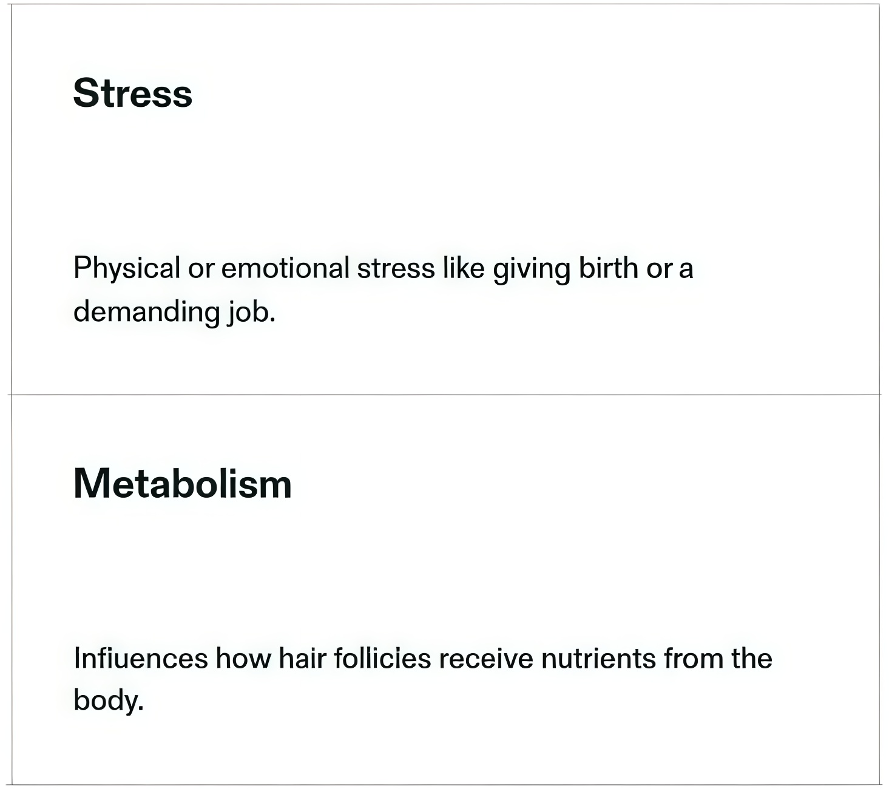The image size is (889, 794).
Task: Click the words 'hair follicles'
Action: (x=354, y=658)
